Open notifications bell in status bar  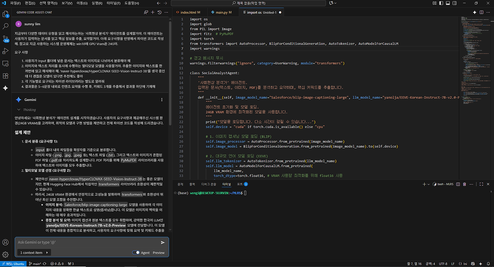point(489,264)
